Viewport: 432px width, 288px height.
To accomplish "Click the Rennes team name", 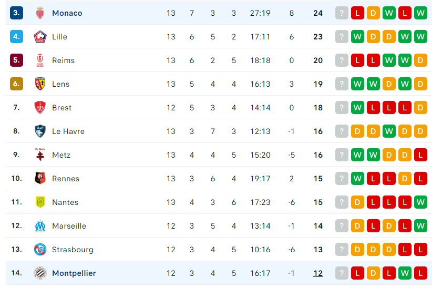I will (x=66, y=179).
